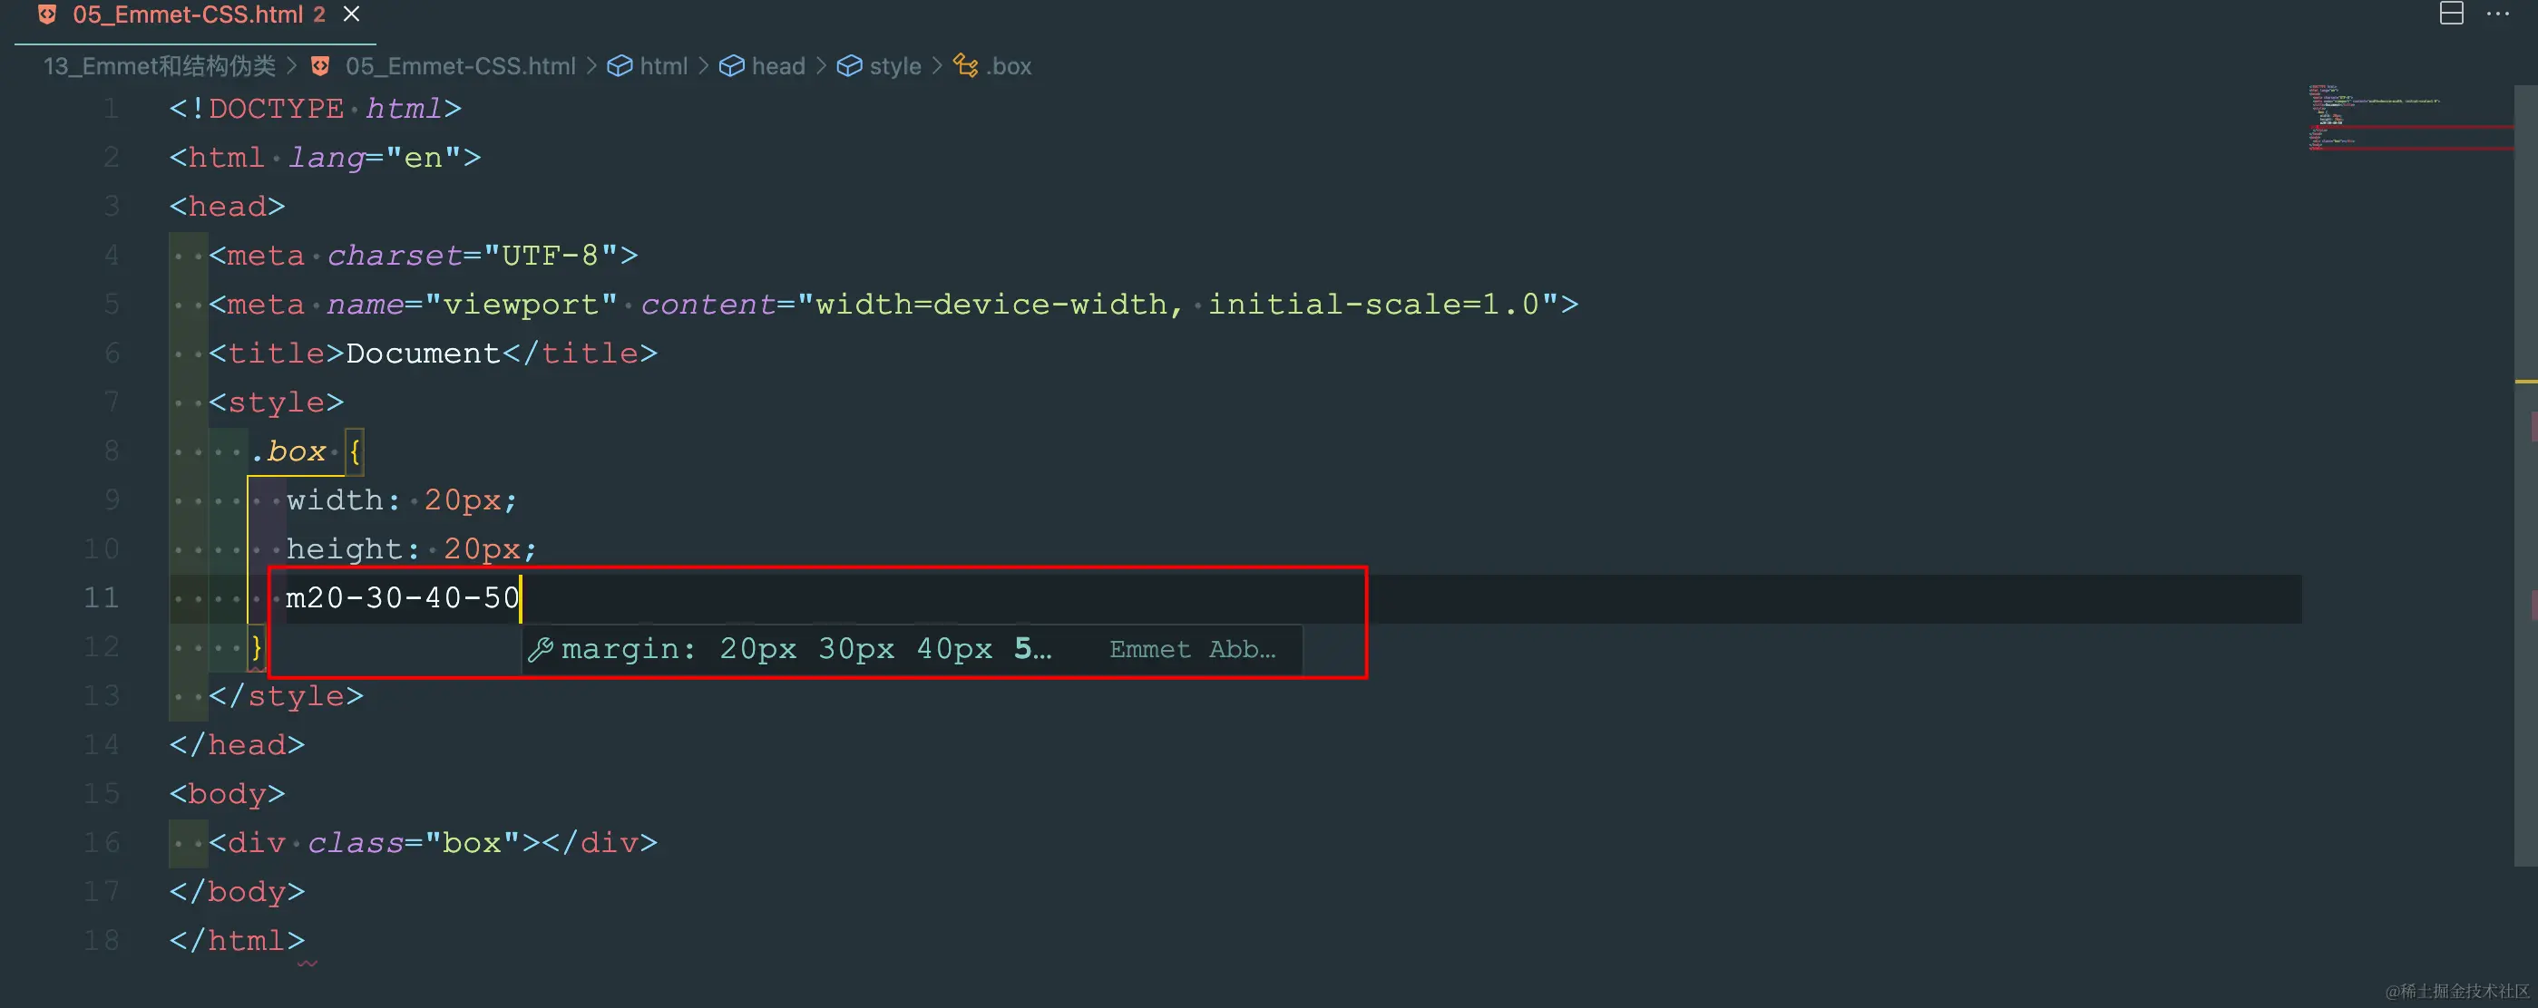
Task: Place cursor after m20-30-40-50 text
Action: 521,597
